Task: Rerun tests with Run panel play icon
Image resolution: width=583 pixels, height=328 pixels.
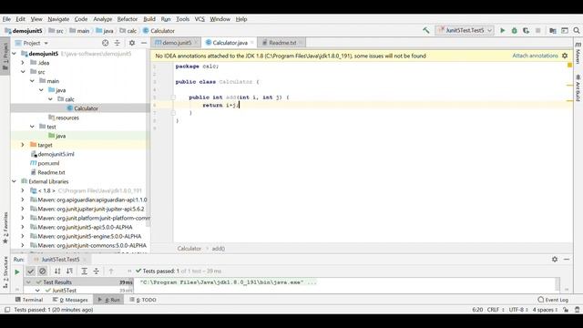Action: [16, 272]
